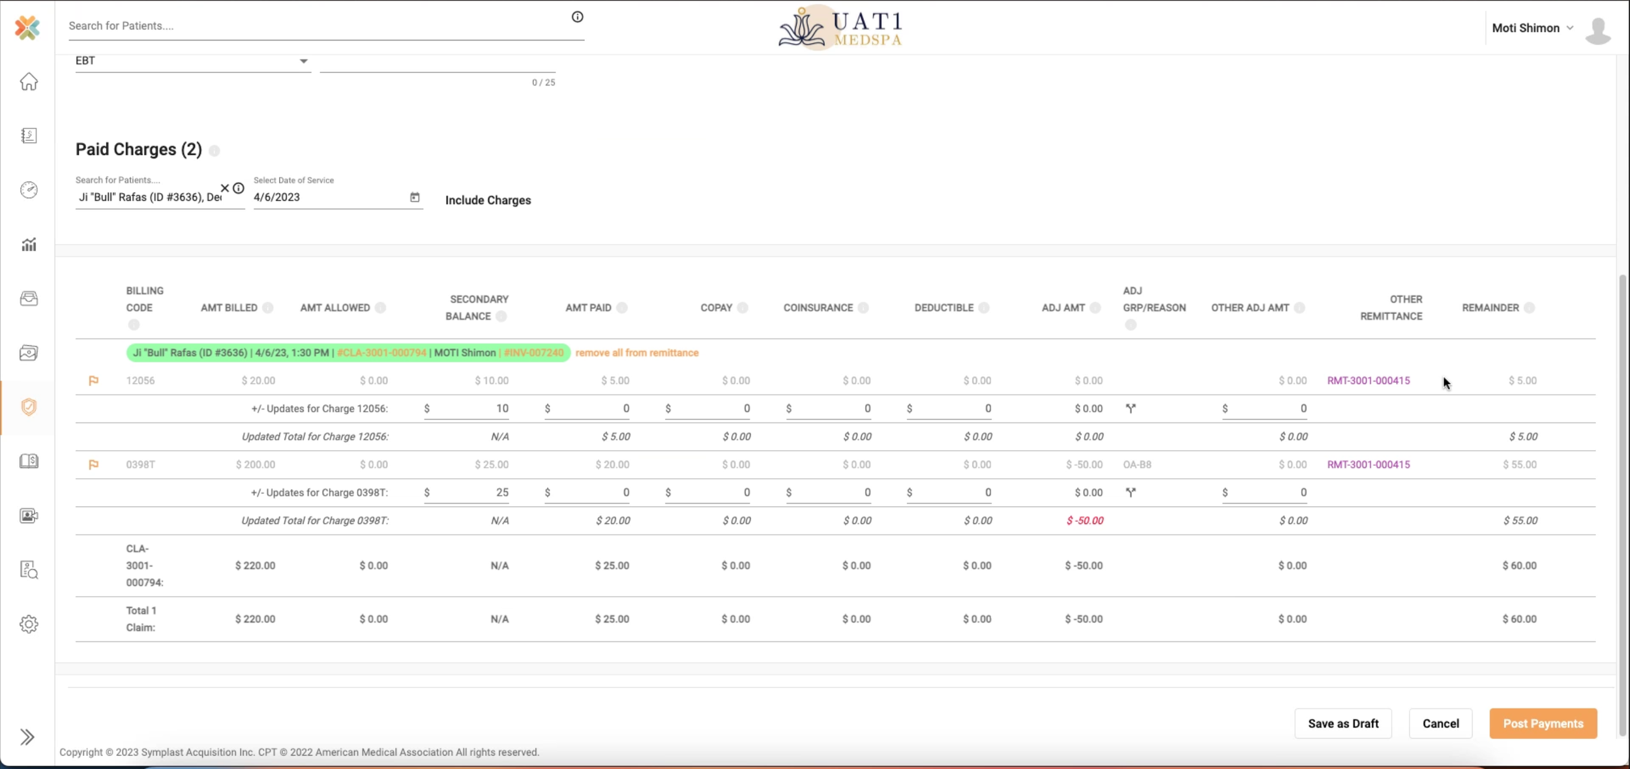Open the analytics bar chart sidebar icon
Viewport: 1630px width, 769px height.
click(29, 245)
